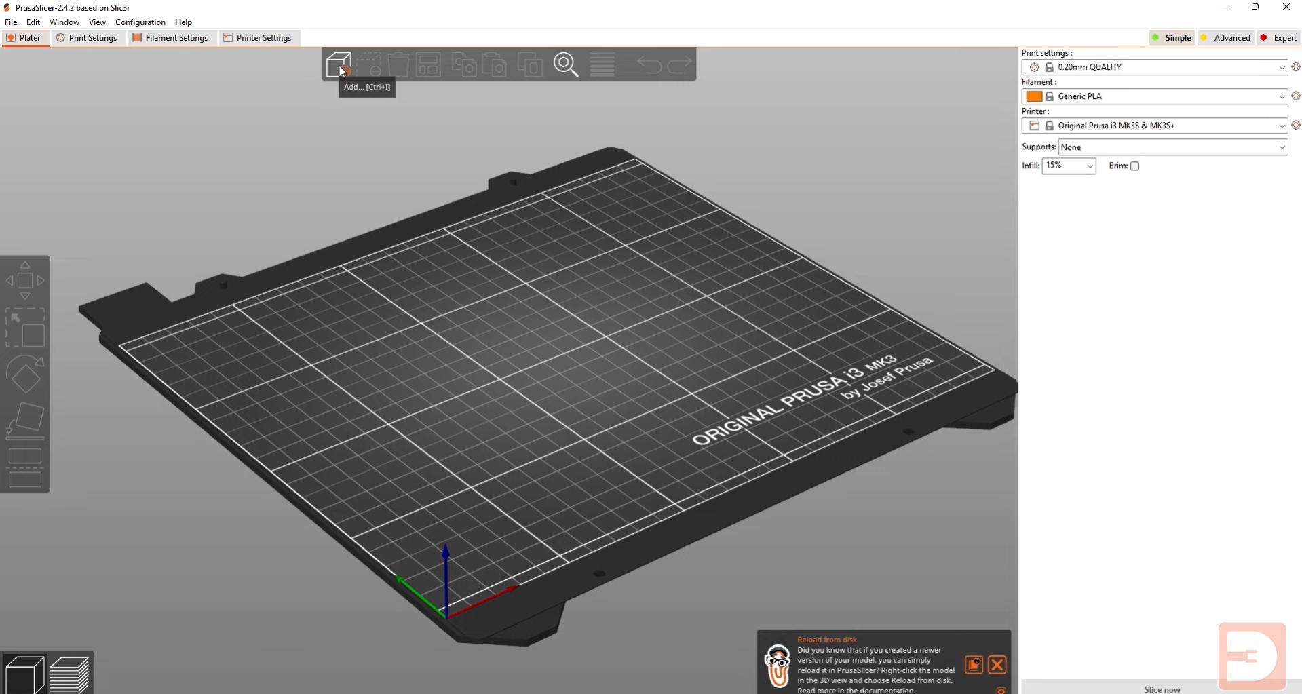1302x694 pixels.
Task: Click the Add model cube icon
Action: [x=338, y=64]
